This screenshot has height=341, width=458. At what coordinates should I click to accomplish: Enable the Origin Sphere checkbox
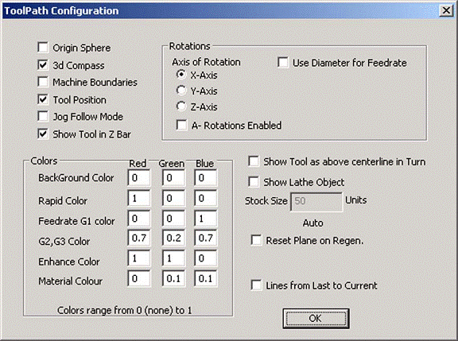point(43,48)
